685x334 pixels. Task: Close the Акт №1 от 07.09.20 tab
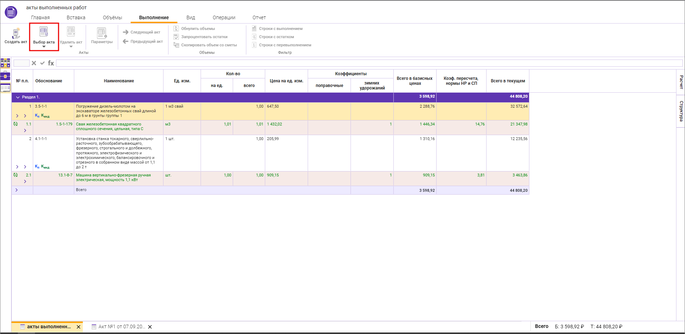pyautogui.click(x=150, y=327)
